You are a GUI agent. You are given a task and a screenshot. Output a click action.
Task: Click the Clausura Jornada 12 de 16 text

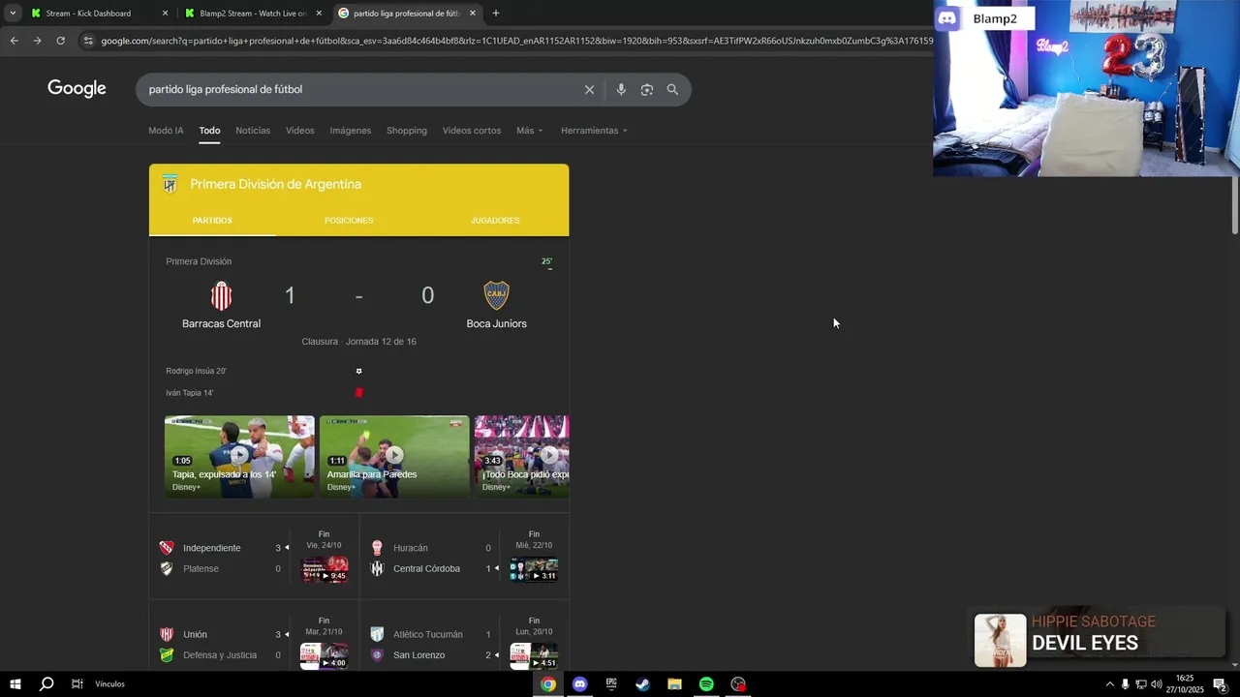click(358, 342)
